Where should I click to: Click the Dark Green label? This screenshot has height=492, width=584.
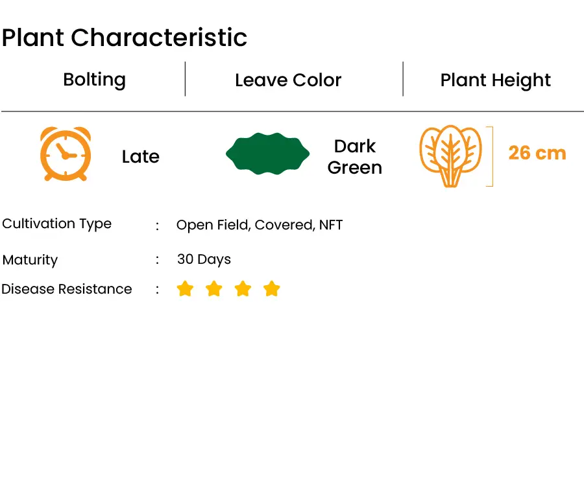point(355,157)
